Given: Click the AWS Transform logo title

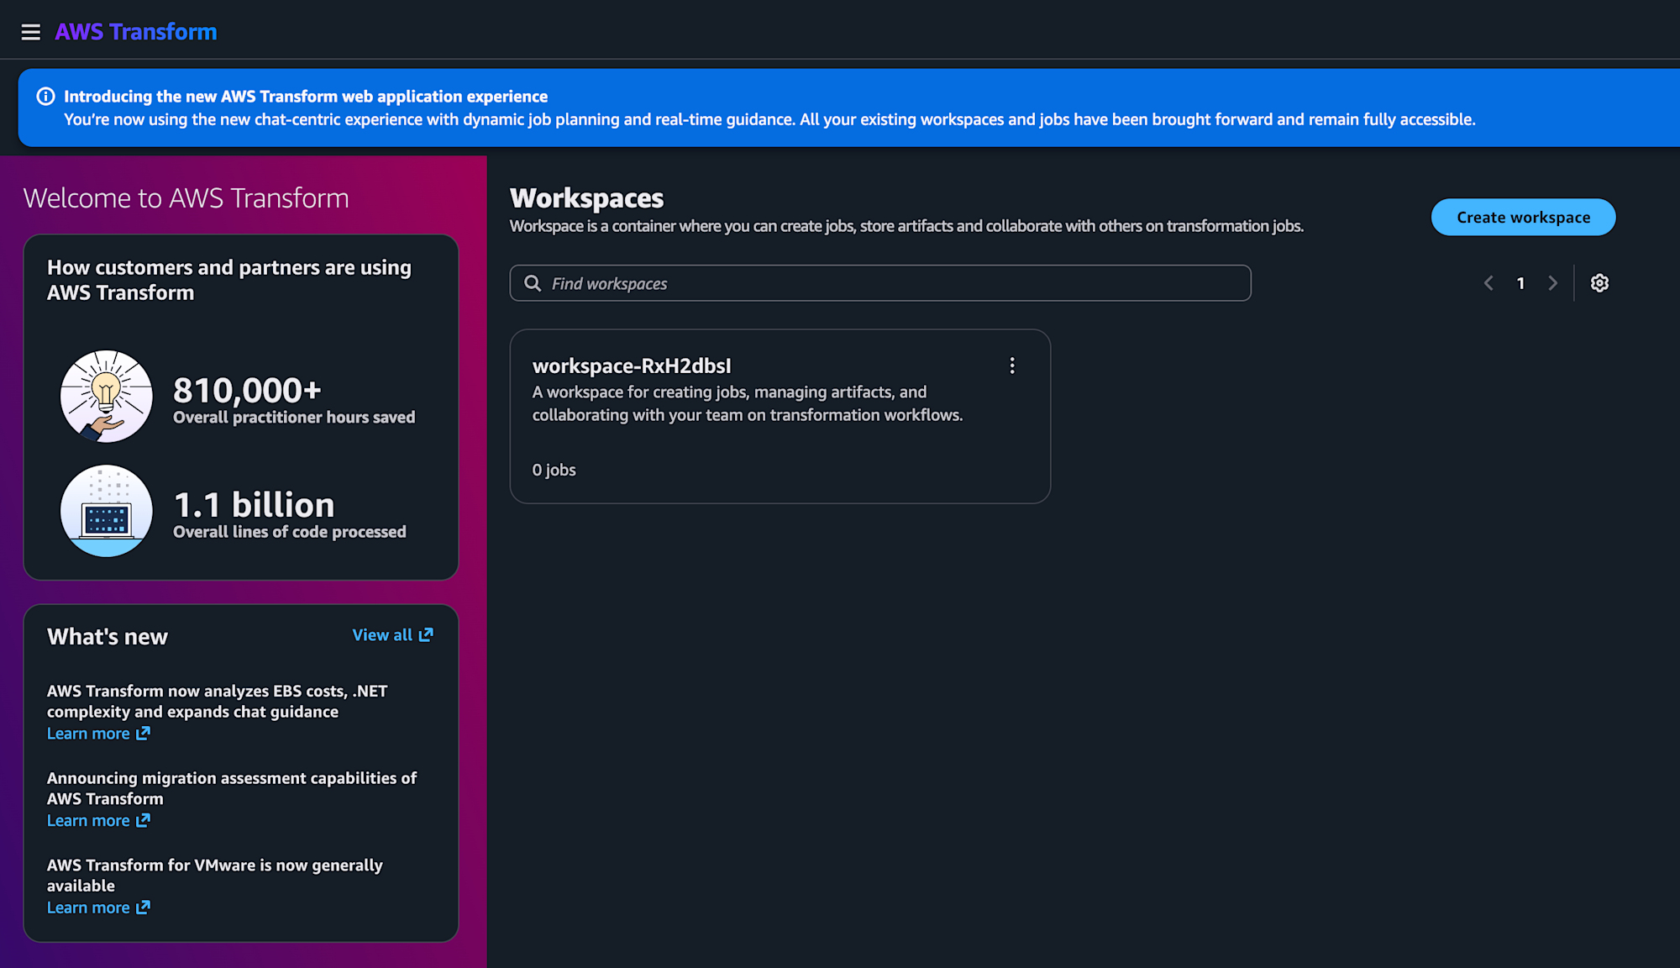Looking at the screenshot, I should (135, 32).
